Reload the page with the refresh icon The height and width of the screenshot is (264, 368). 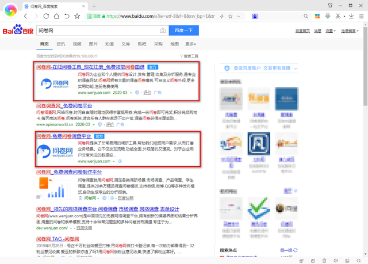click(x=46, y=16)
